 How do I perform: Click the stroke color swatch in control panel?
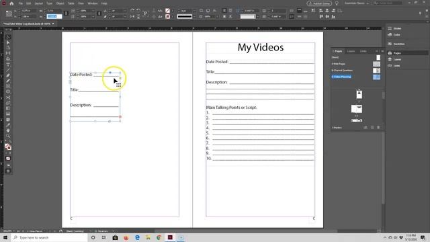(x=167, y=17)
